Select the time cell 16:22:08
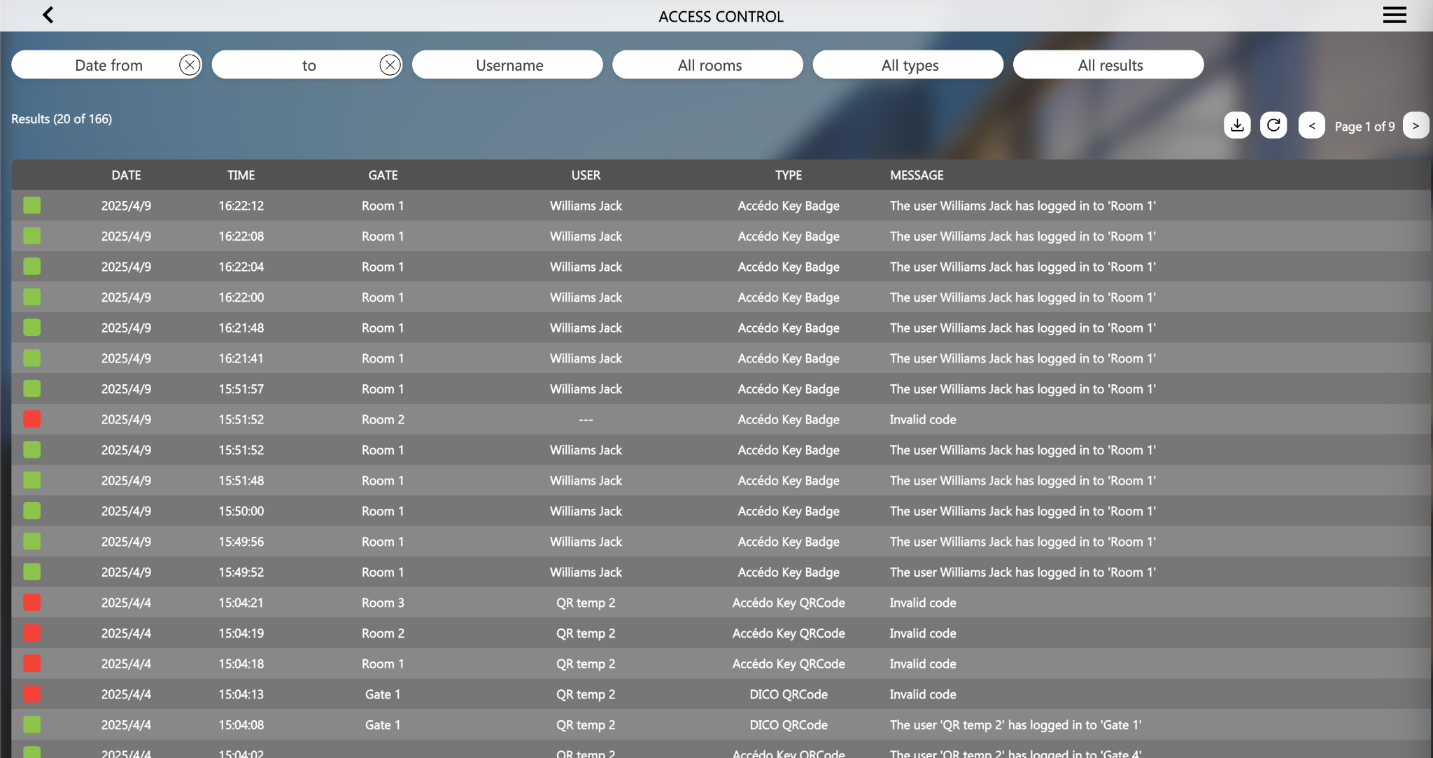 point(241,237)
